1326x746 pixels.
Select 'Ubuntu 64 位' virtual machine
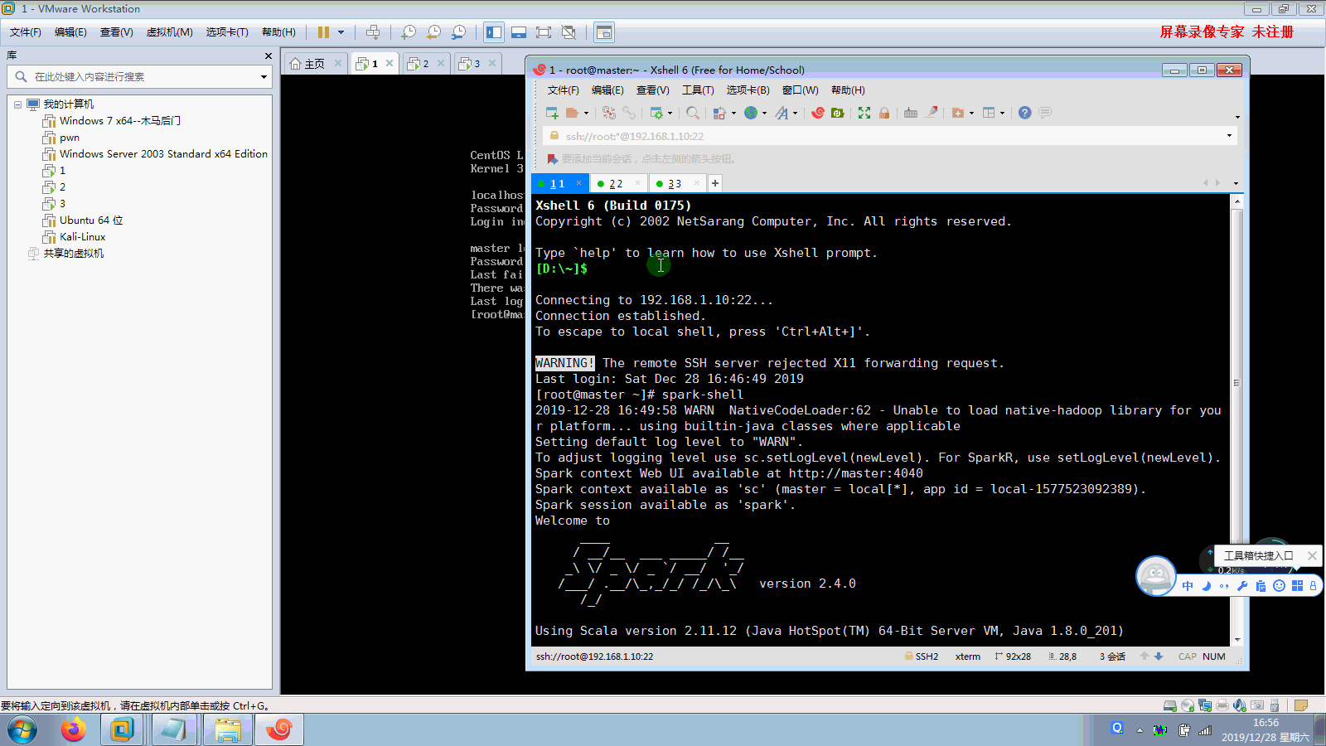pos(91,220)
